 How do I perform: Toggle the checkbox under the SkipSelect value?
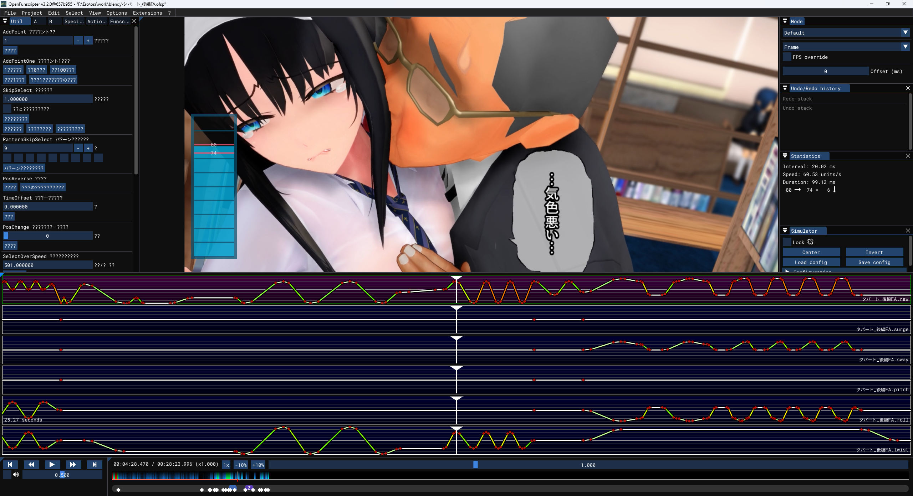tap(7, 109)
